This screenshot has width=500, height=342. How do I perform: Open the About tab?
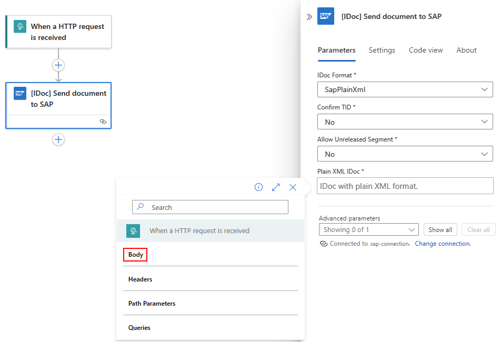466,51
